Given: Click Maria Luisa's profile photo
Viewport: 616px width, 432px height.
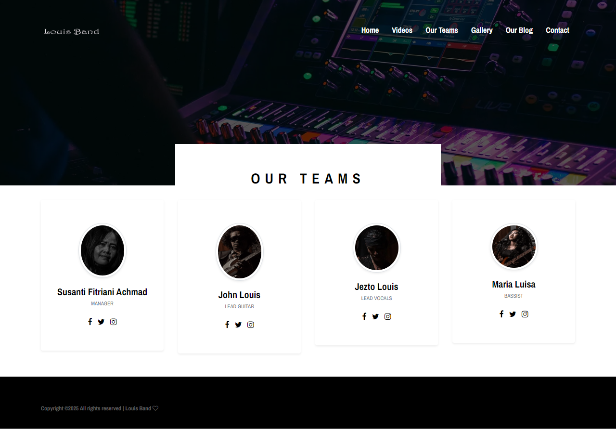Looking at the screenshot, I should (514, 246).
